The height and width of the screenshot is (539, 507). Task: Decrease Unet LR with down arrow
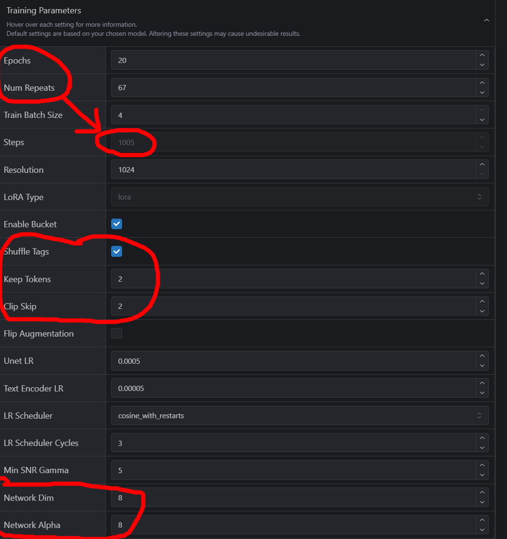click(x=482, y=365)
